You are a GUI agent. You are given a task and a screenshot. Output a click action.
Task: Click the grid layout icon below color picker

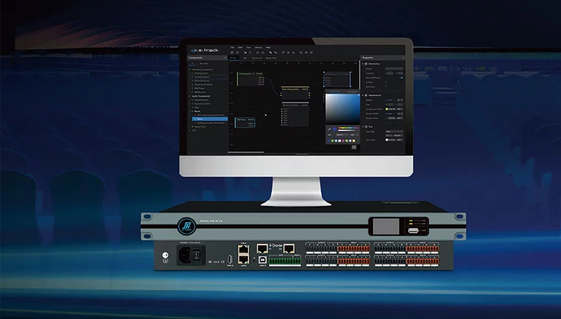pos(354,147)
